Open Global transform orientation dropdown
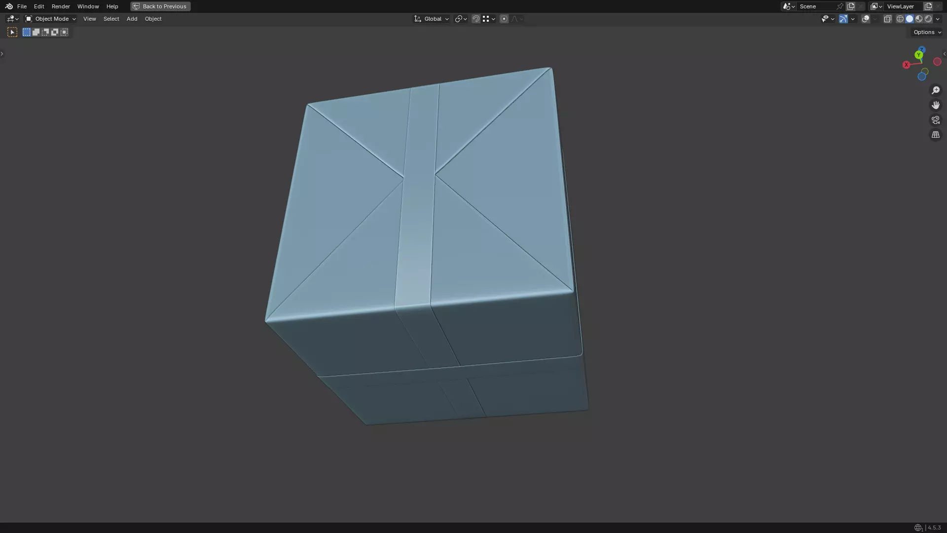 pyautogui.click(x=432, y=19)
